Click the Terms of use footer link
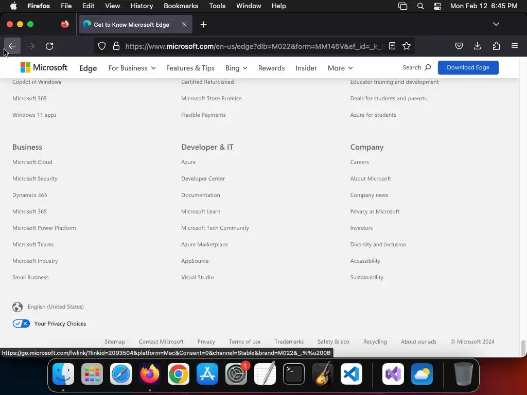 pyautogui.click(x=244, y=342)
